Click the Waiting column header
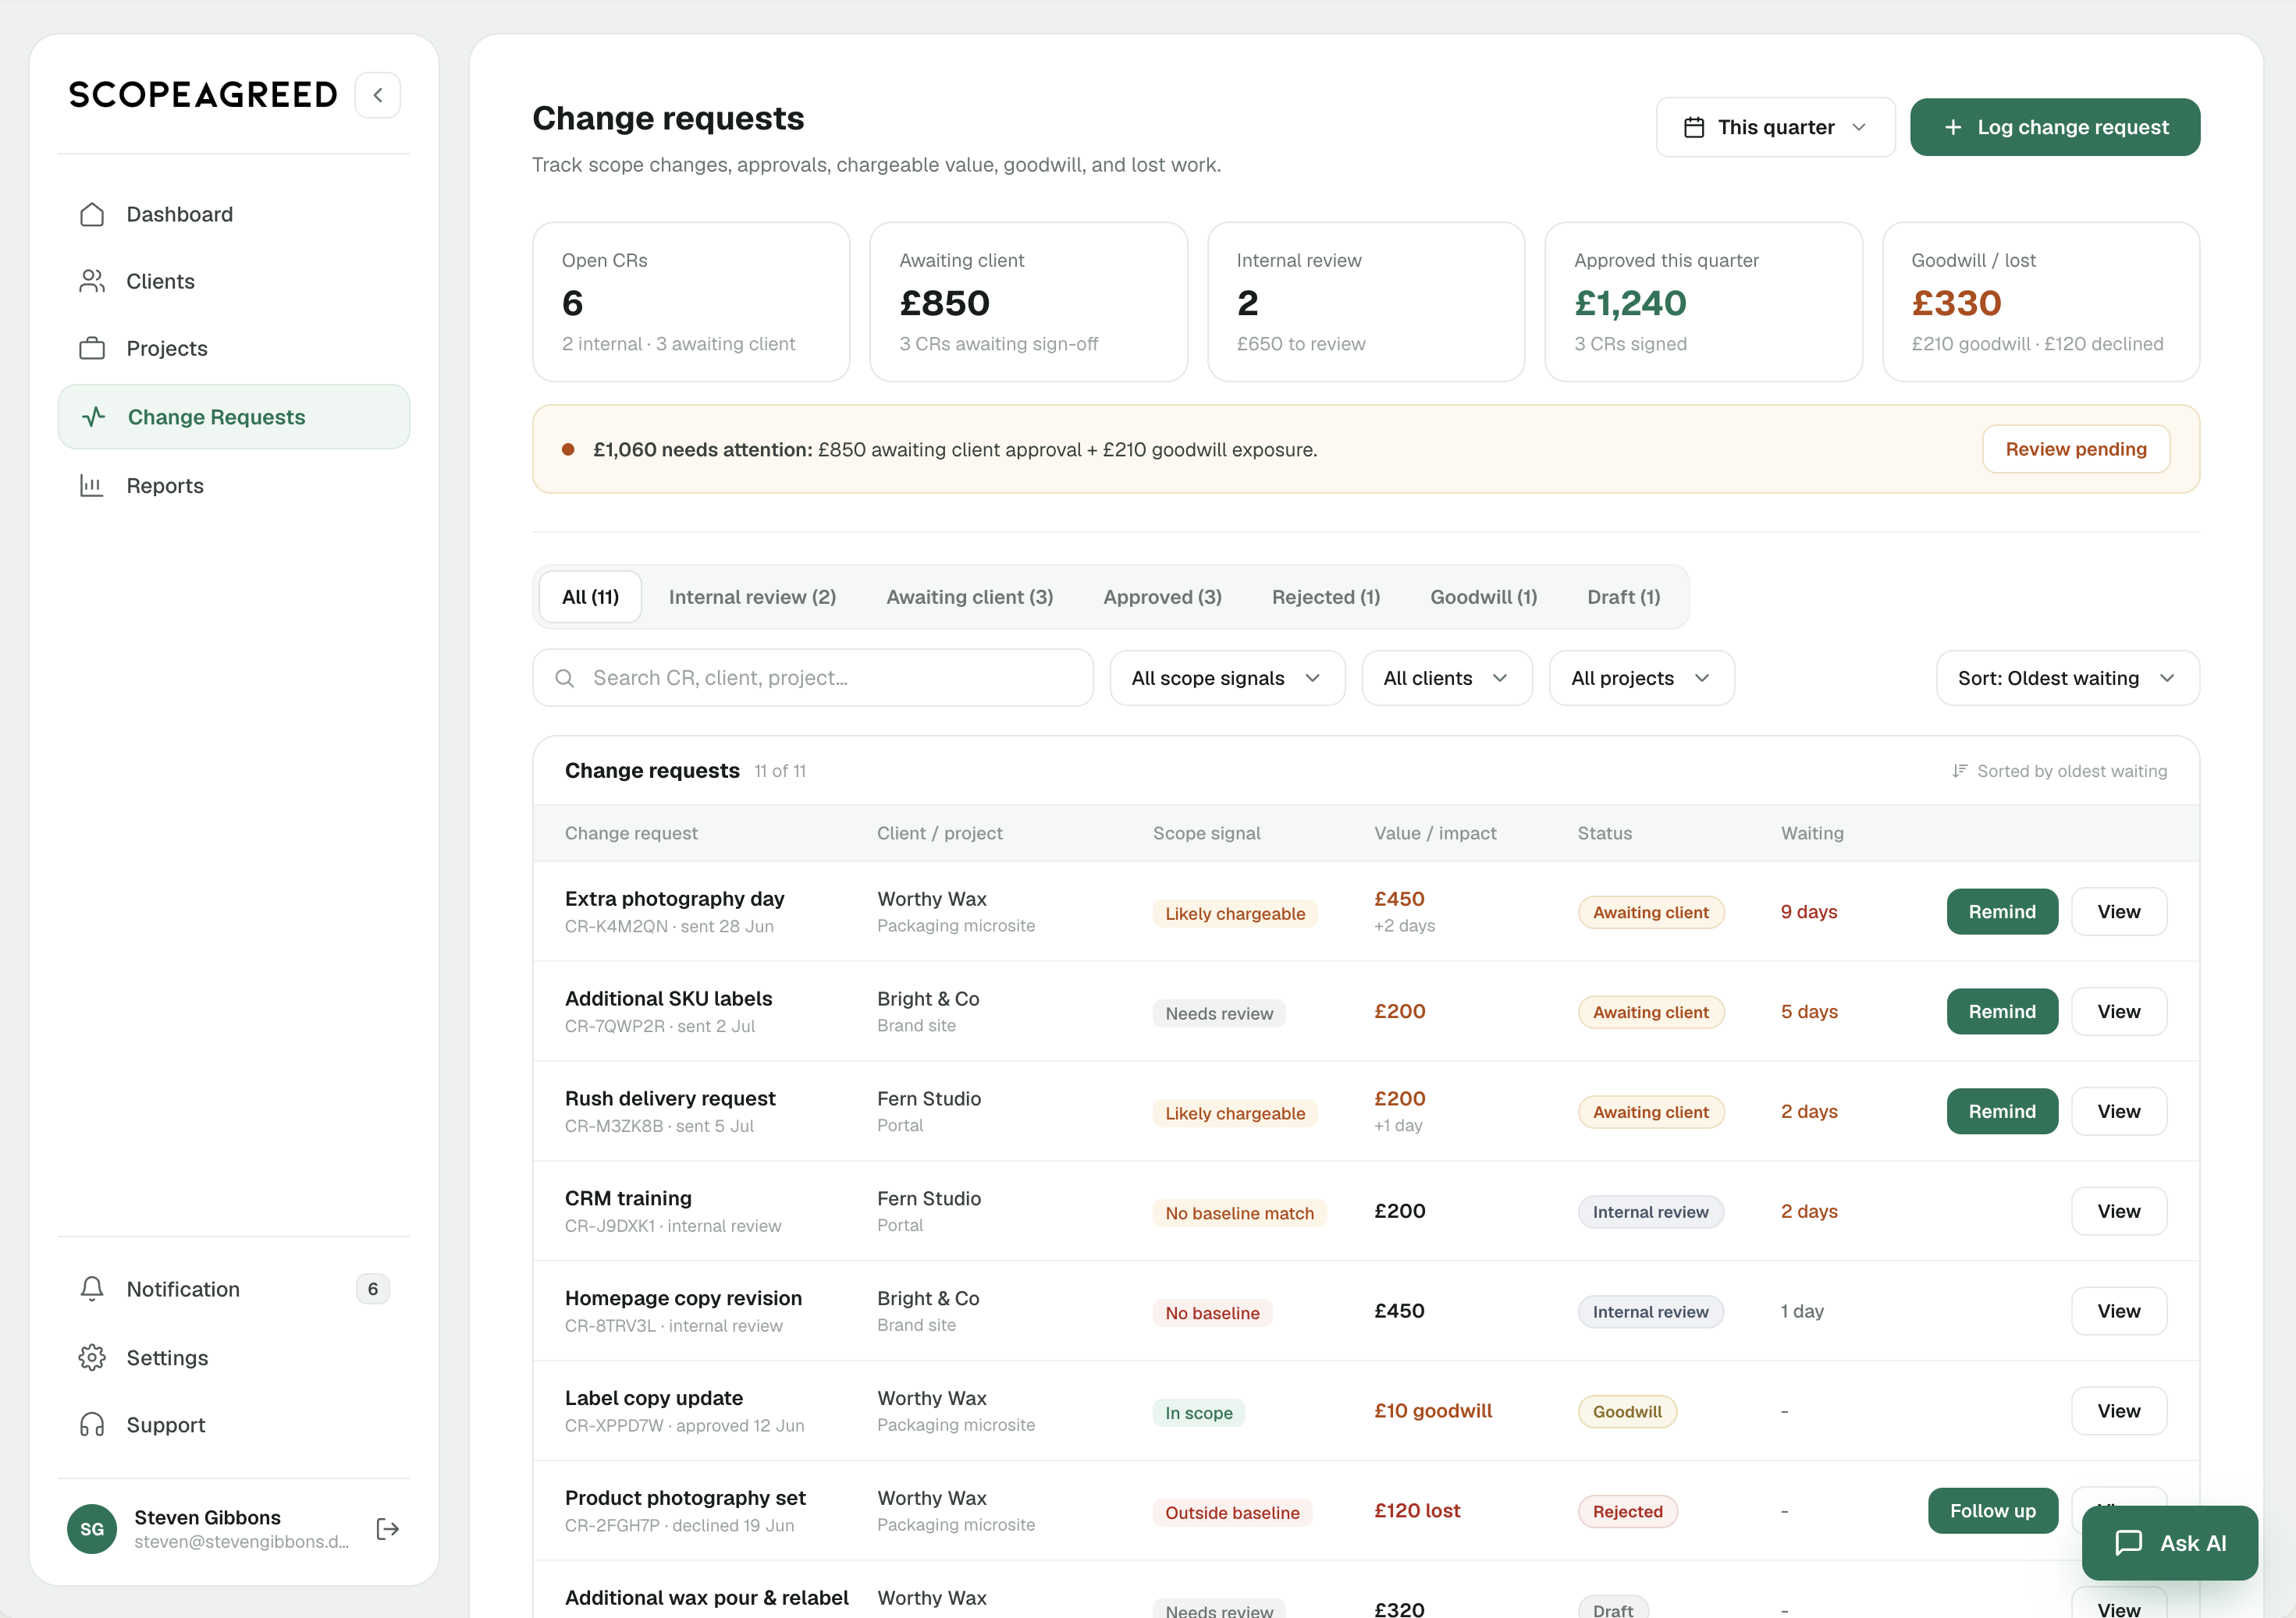2296x1618 pixels. [1812, 832]
